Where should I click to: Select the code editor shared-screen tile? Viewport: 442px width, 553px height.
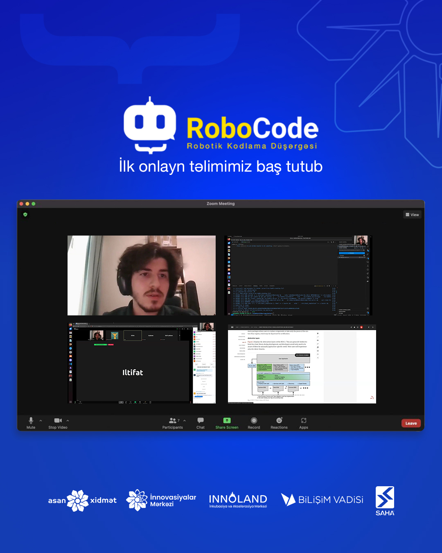coord(299,275)
